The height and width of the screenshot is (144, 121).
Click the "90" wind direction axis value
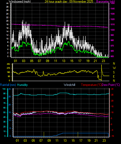pos(9,77)
